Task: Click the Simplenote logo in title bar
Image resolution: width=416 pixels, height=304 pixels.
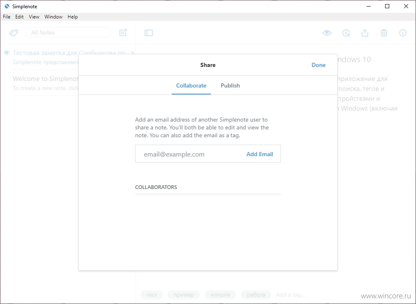Action: tap(7, 6)
